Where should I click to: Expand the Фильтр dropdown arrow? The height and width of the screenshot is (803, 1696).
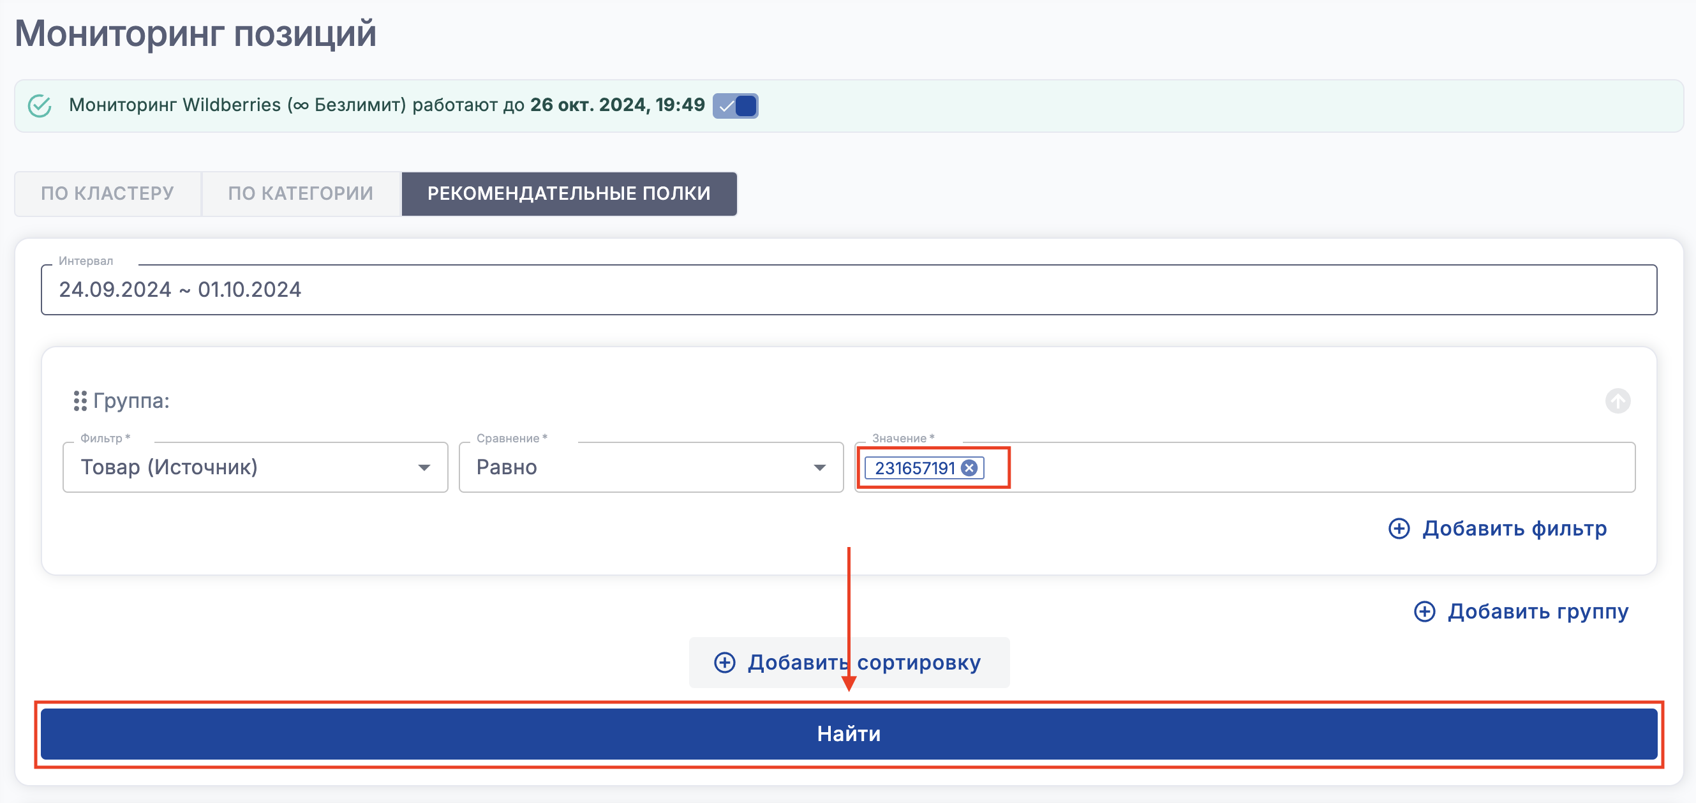(x=424, y=468)
